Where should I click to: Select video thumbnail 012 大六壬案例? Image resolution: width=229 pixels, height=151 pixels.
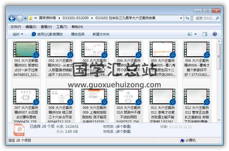tap(197, 96)
